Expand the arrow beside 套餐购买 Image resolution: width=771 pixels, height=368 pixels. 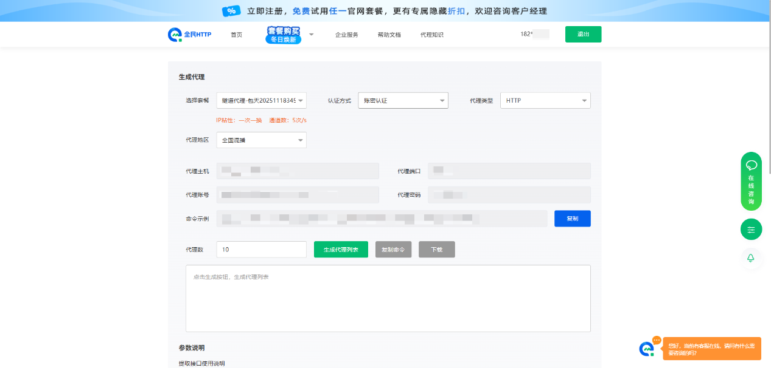click(311, 35)
